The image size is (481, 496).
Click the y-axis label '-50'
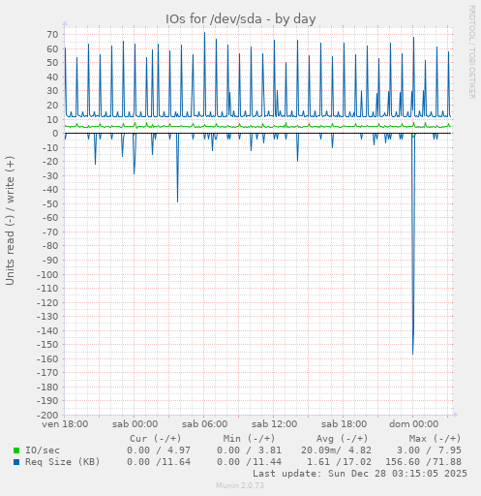50,204
